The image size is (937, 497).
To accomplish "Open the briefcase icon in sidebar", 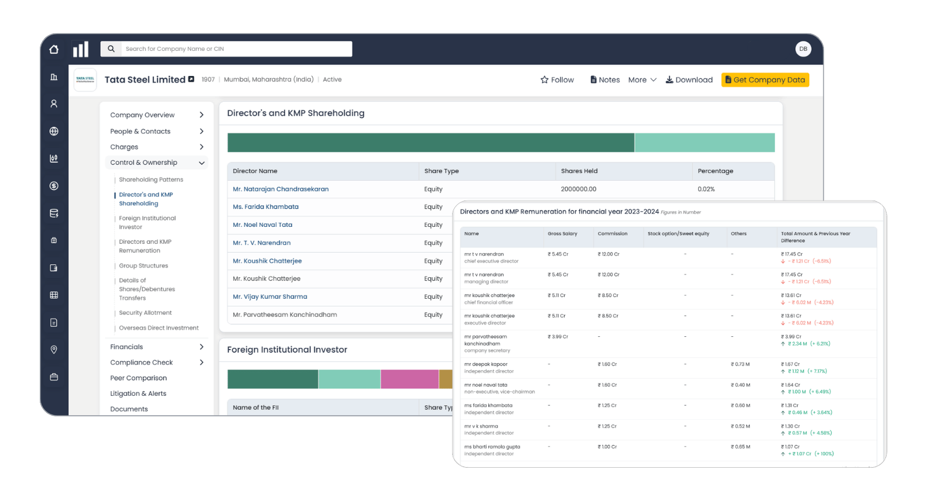I will click(54, 377).
